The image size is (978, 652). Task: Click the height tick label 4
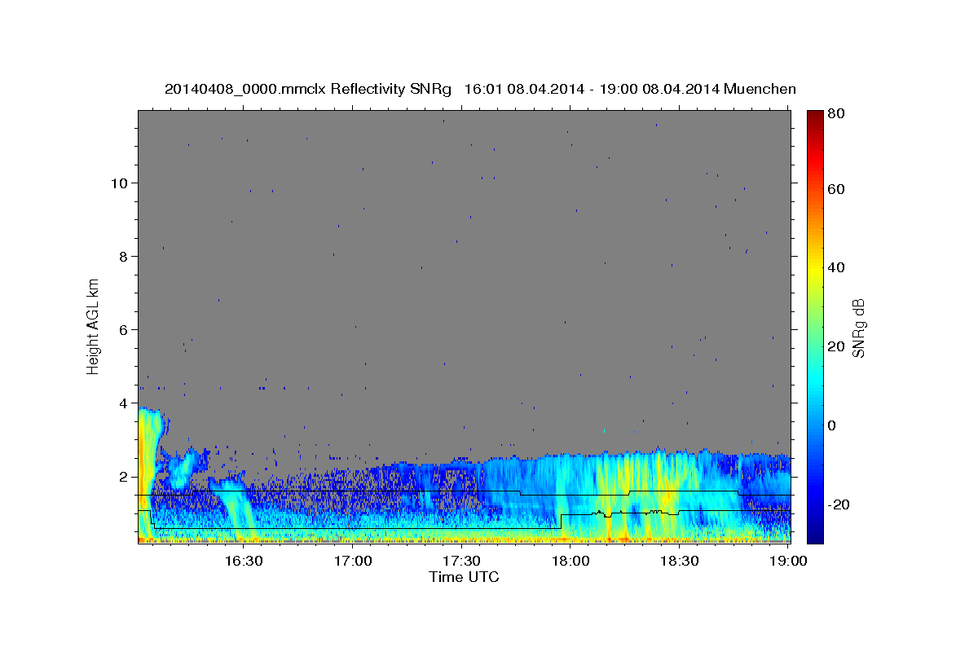126,403
